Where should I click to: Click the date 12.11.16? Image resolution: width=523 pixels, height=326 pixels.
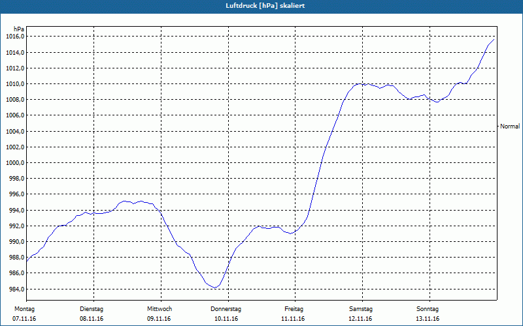360,319
